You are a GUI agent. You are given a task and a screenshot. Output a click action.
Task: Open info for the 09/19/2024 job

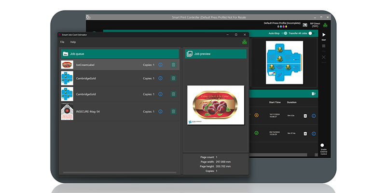tap(314, 133)
